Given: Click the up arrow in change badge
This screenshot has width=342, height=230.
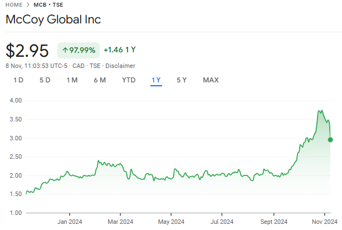Looking at the screenshot, I should tap(65, 50).
